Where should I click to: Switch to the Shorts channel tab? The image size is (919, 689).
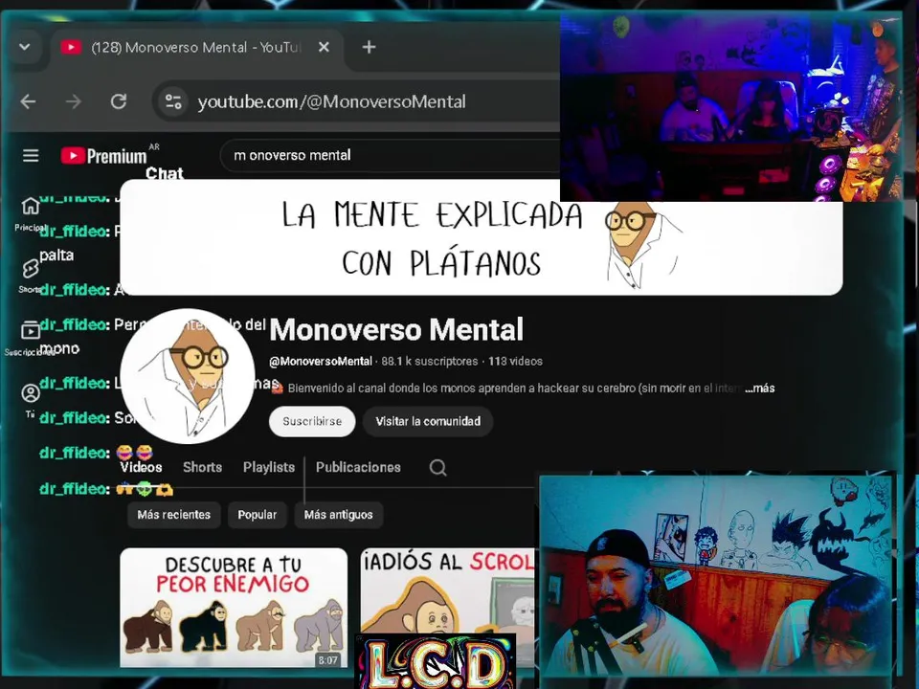coord(202,468)
